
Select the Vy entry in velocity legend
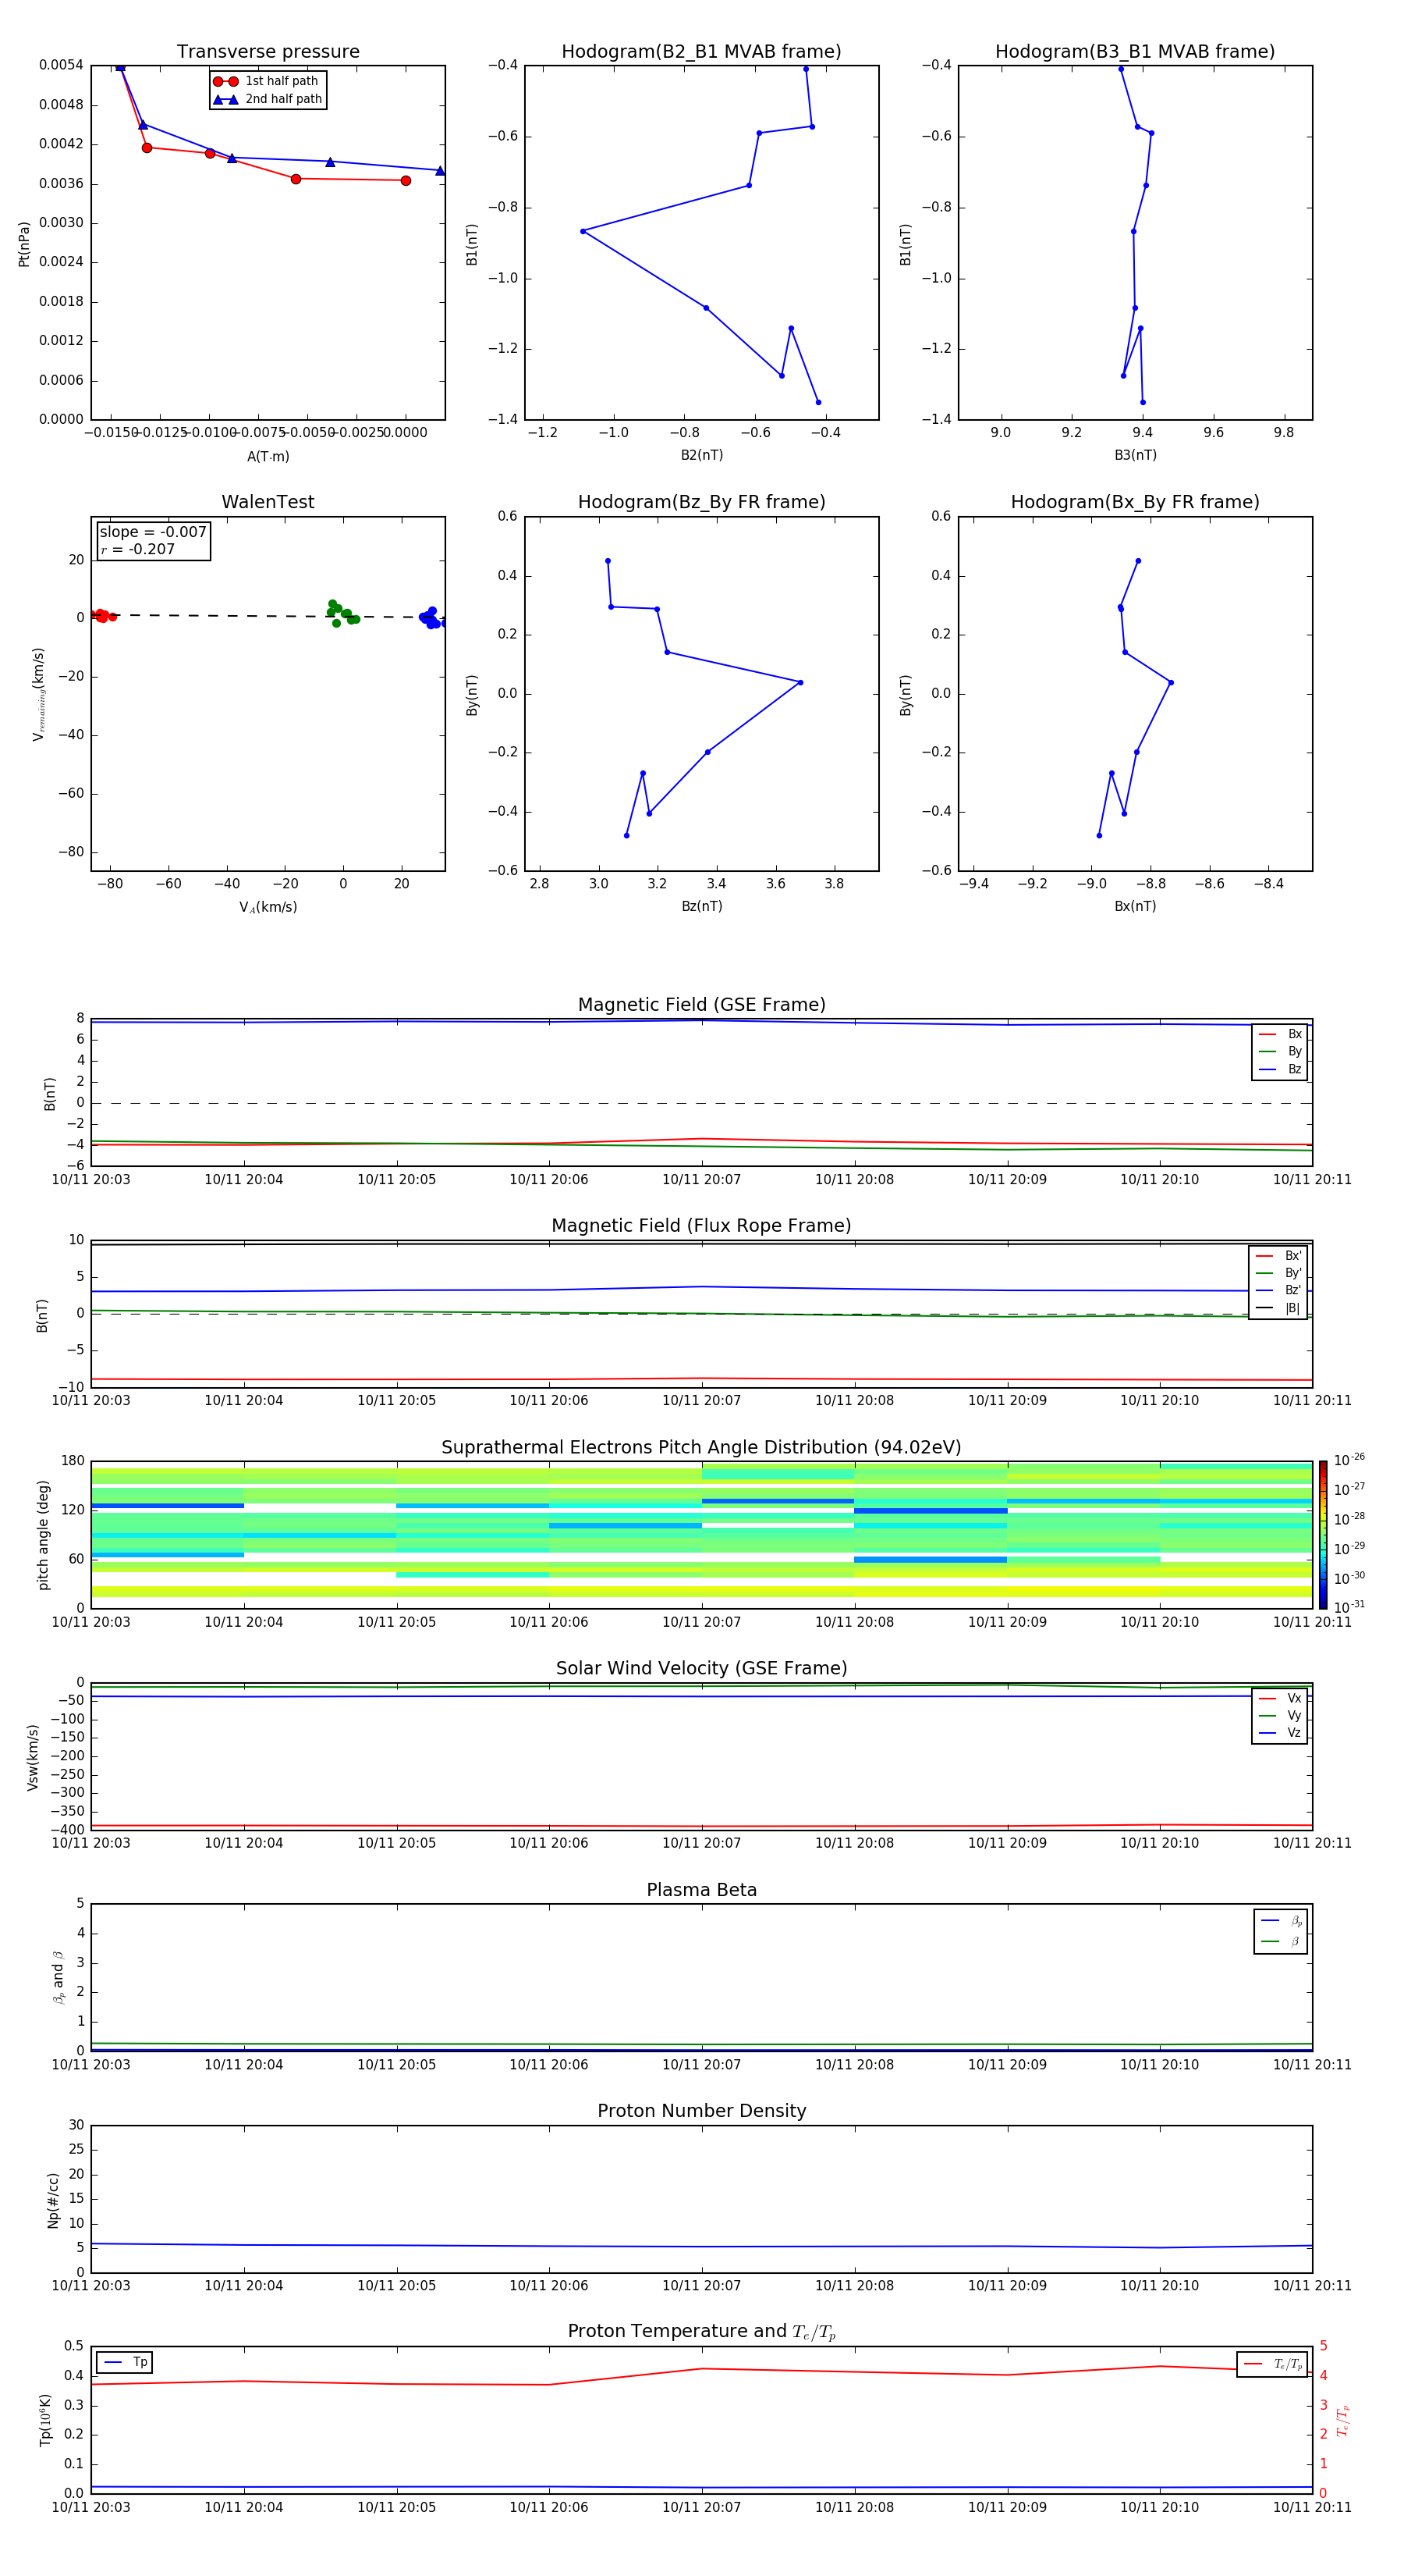(x=1280, y=1715)
